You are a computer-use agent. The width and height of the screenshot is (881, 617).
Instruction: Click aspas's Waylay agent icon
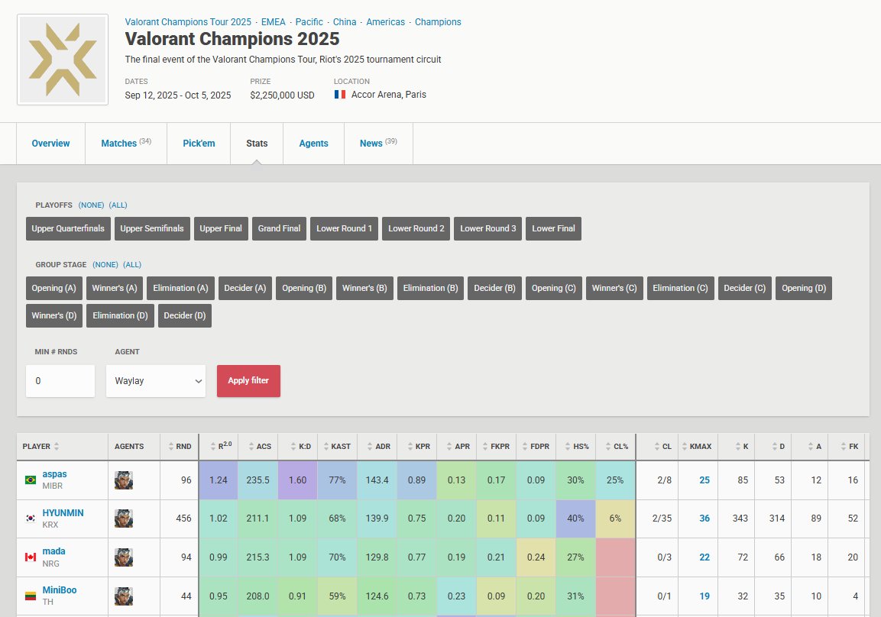tap(124, 480)
